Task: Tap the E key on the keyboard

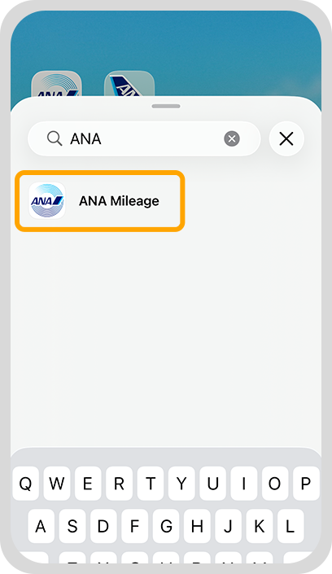Action: [x=88, y=484]
